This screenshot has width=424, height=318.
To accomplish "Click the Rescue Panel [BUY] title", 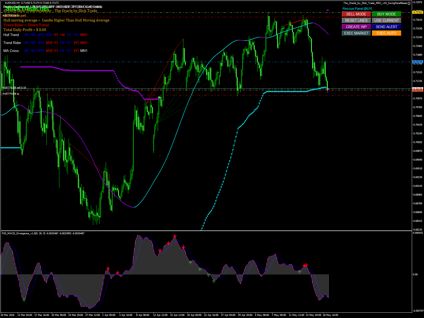I will pyautogui.click(x=357, y=9).
